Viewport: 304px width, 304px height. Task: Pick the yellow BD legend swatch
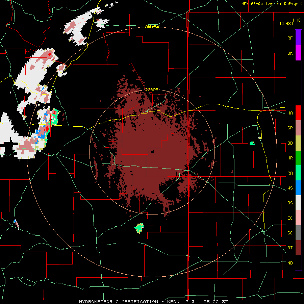click(x=298, y=143)
